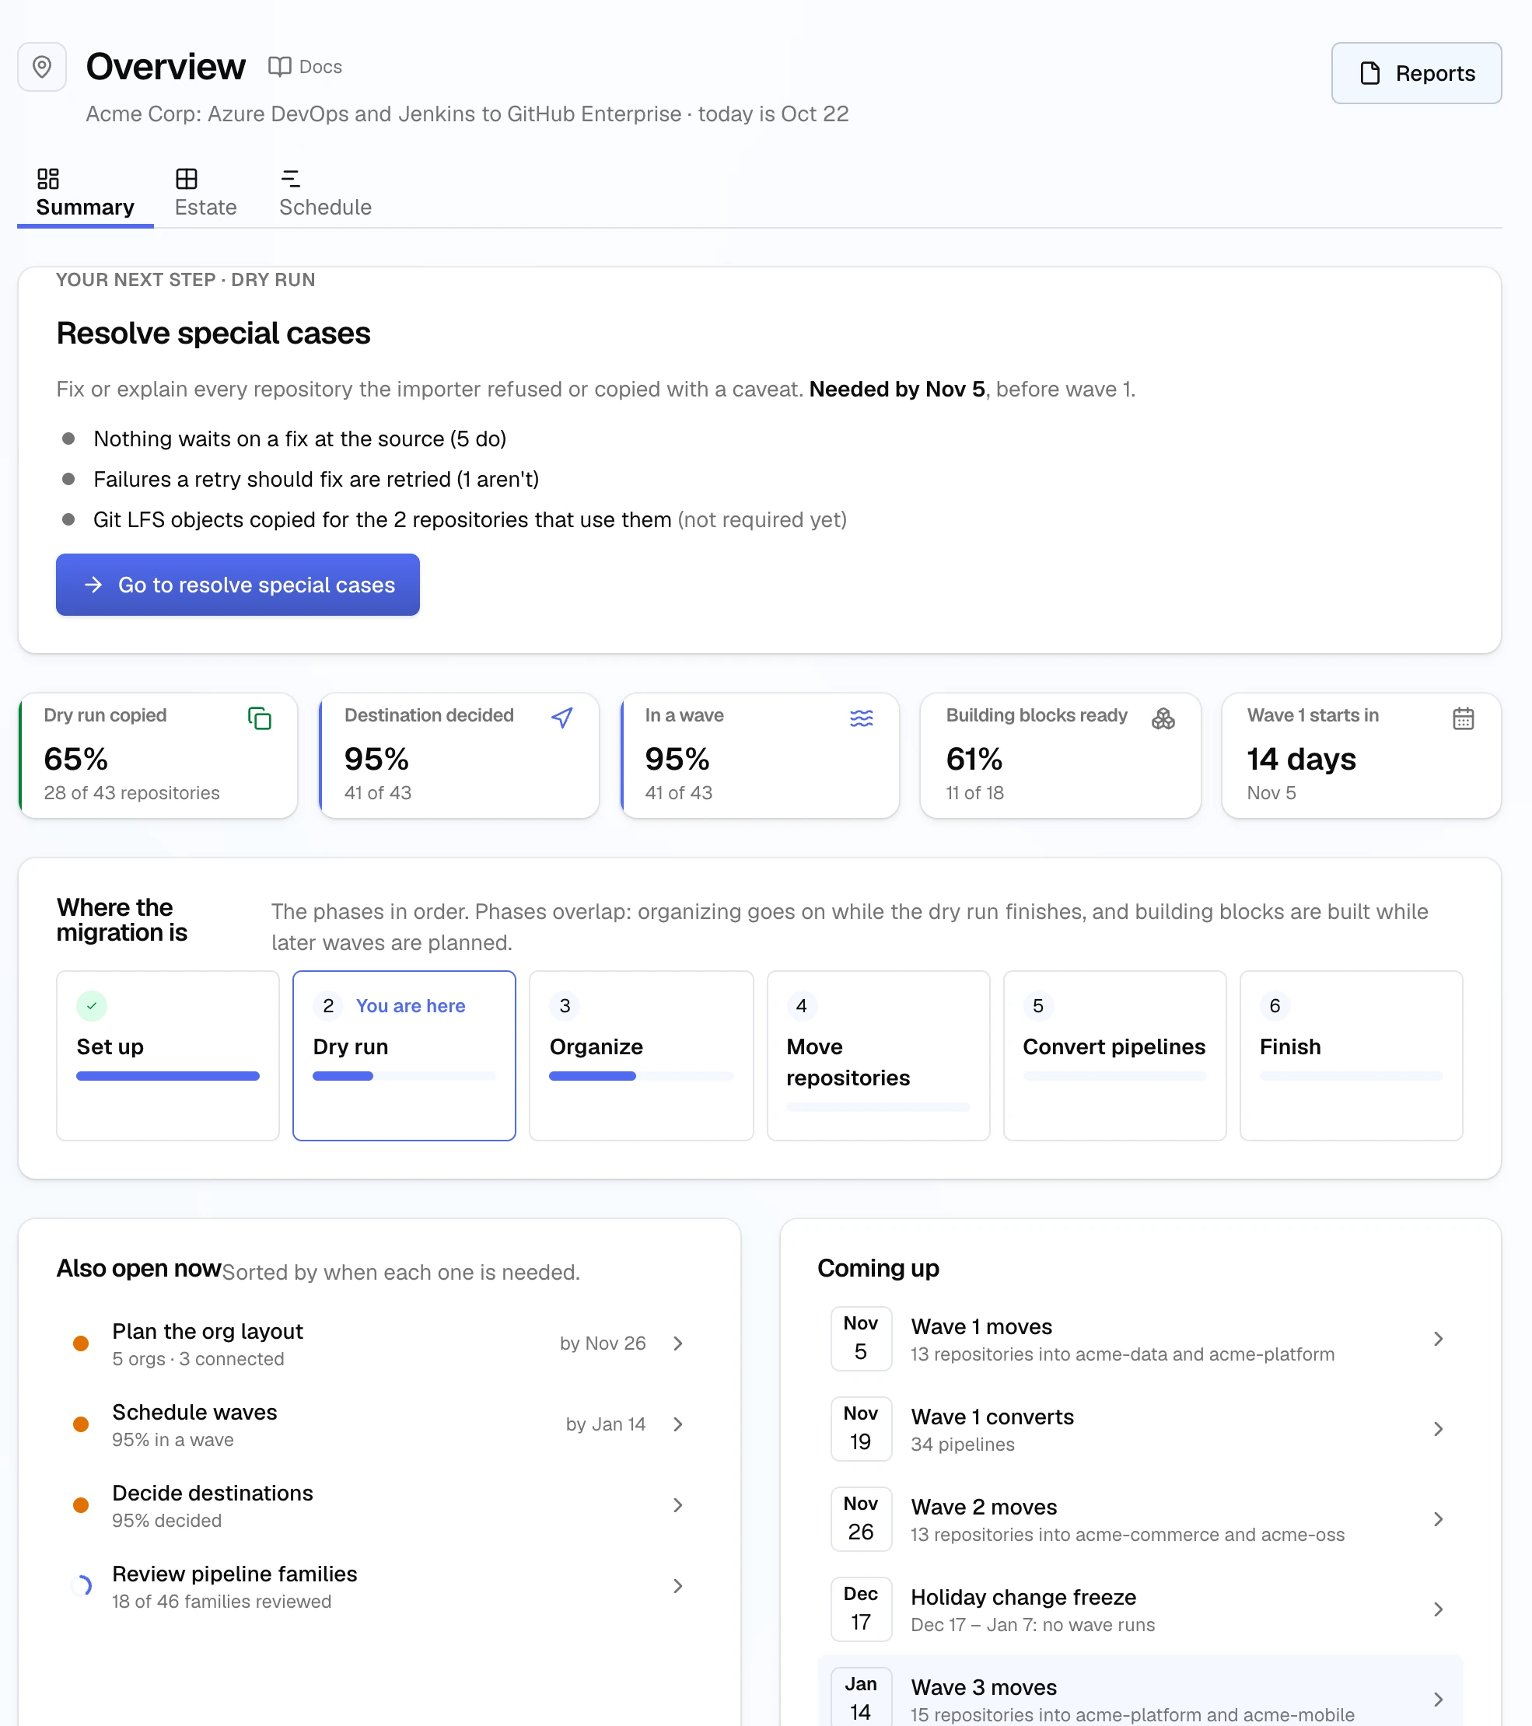
Task: Expand the Holiday change freeze chevron
Action: pyautogui.click(x=1438, y=1610)
